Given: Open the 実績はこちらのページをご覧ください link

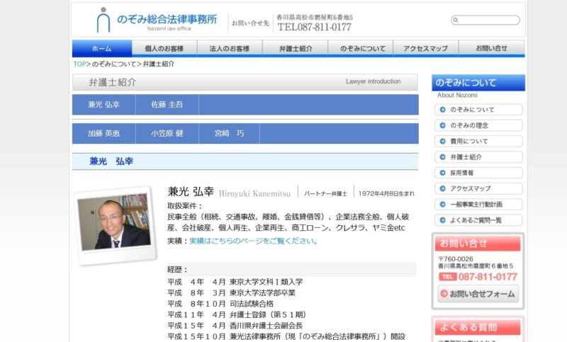Looking at the screenshot, I should tap(254, 241).
